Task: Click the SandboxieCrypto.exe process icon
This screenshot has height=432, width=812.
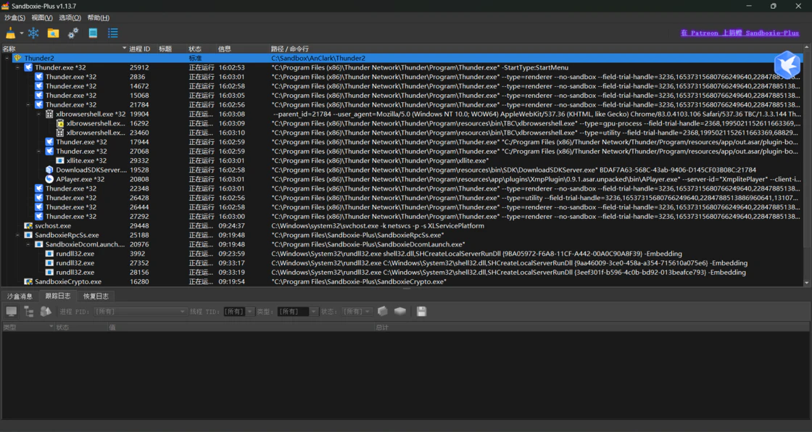Action: [x=28, y=282]
